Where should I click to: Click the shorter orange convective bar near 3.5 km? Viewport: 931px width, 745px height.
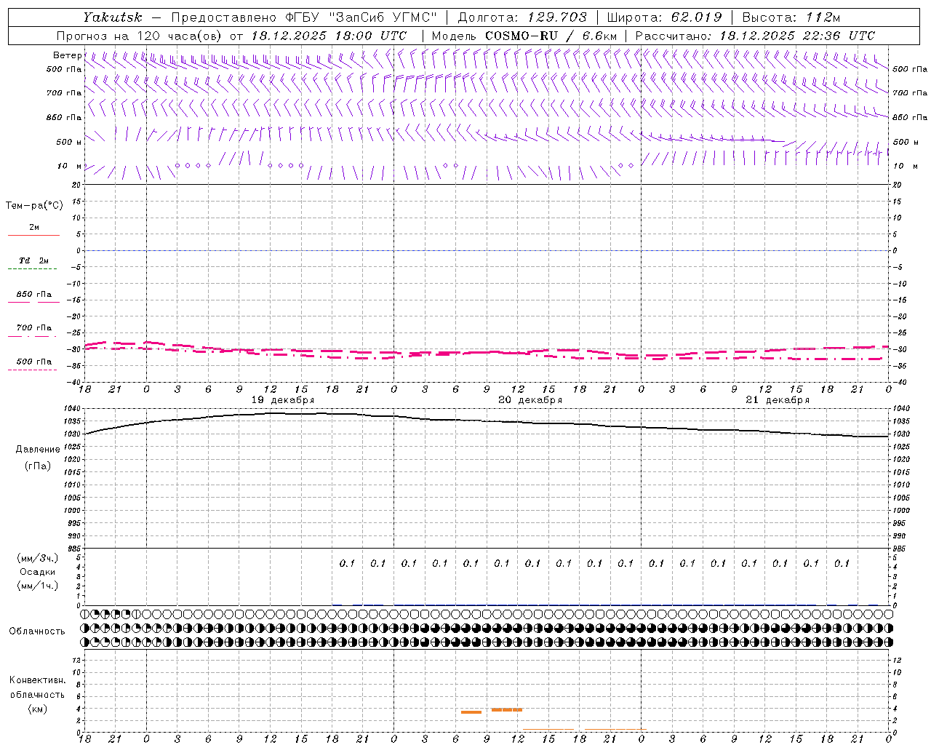pos(471,712)
